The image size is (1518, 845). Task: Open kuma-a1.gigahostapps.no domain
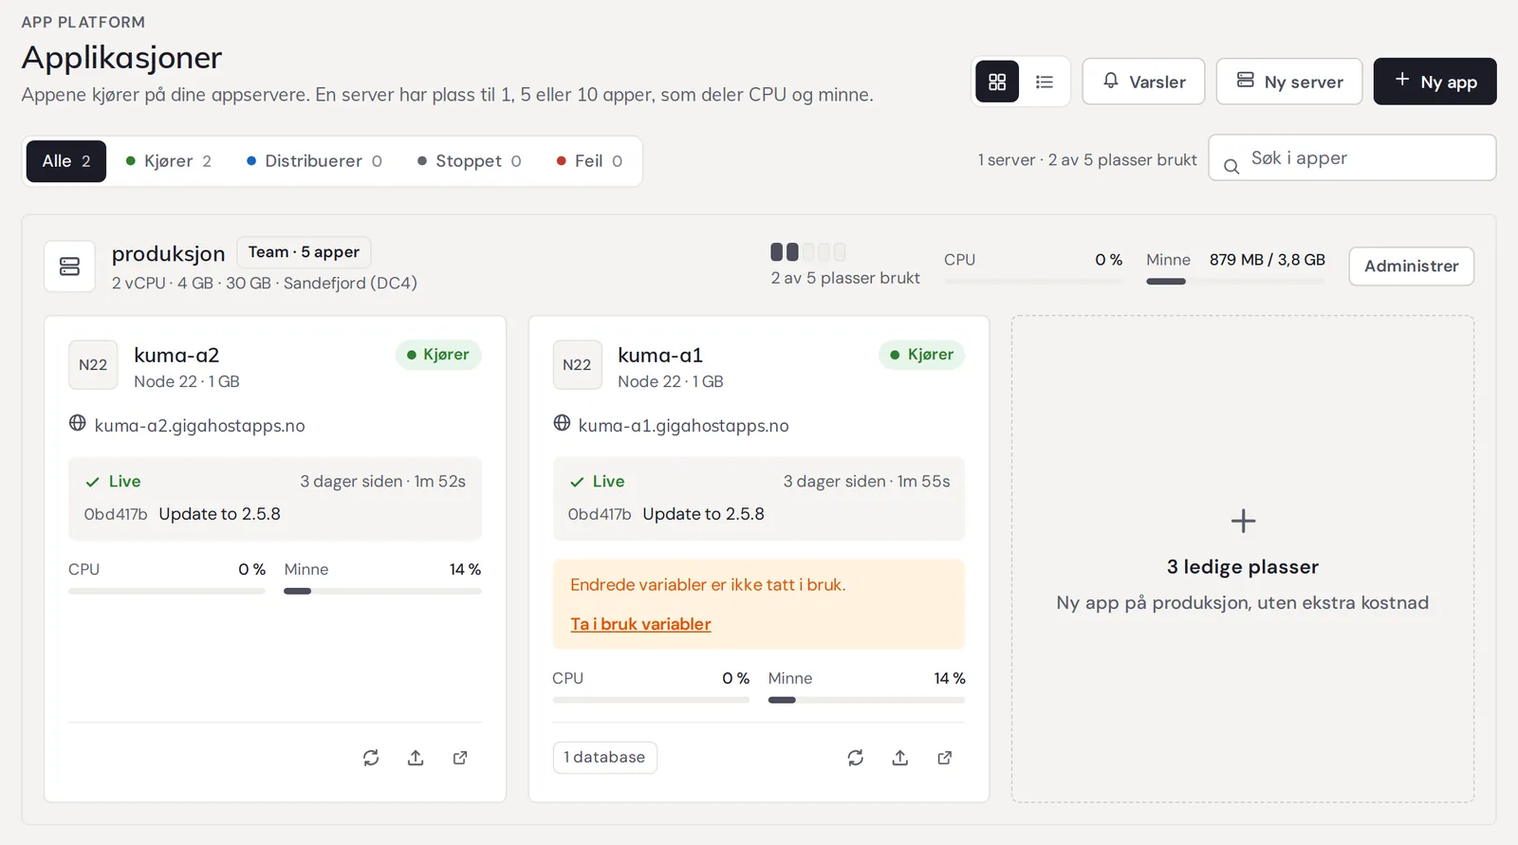[683, 426]
